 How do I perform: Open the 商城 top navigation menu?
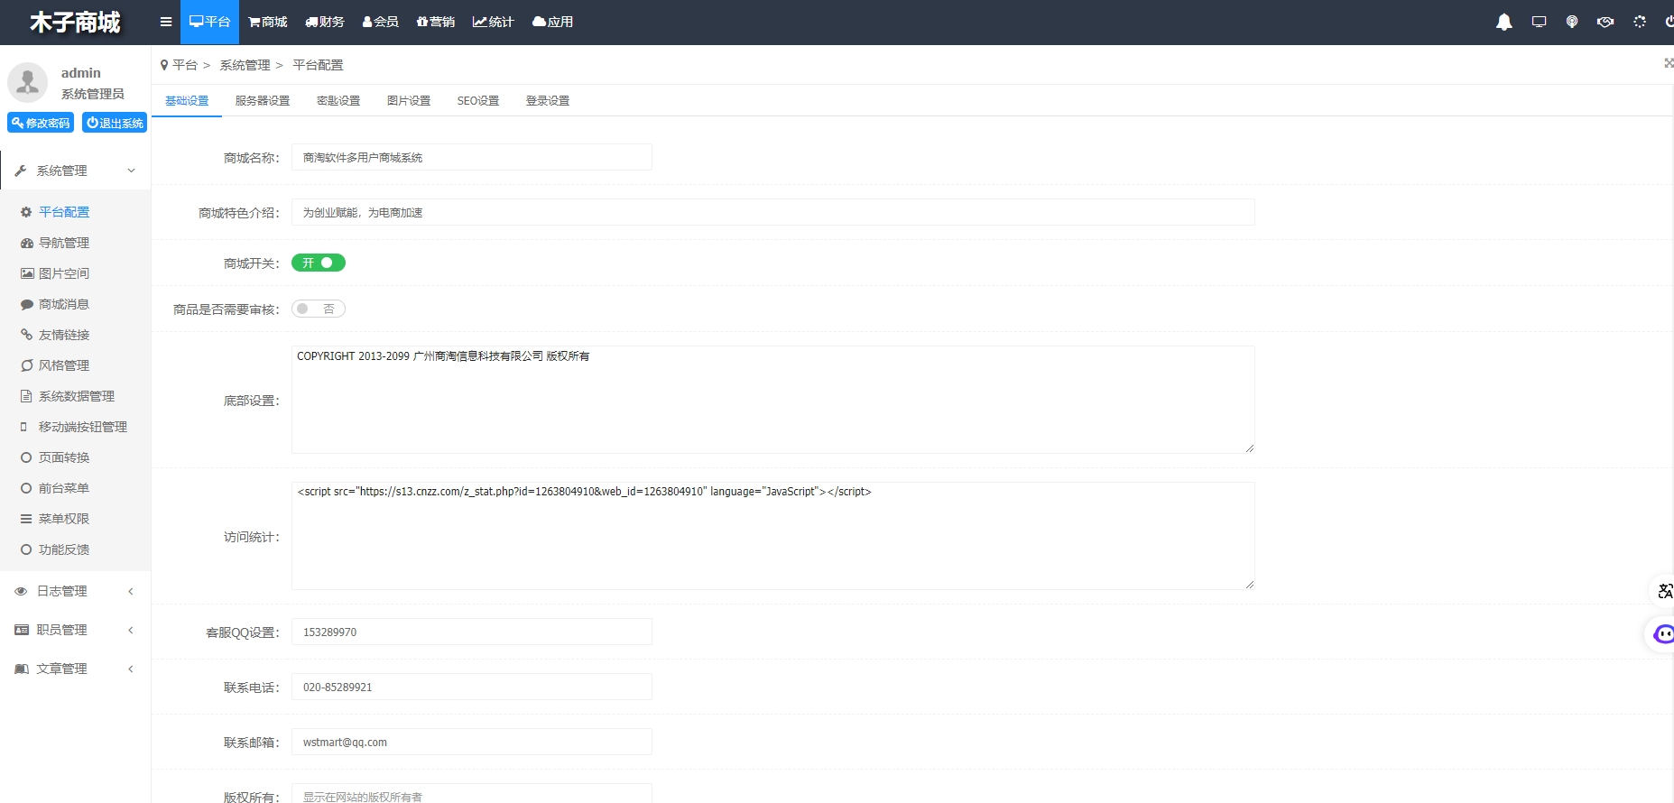click(268, 22)
